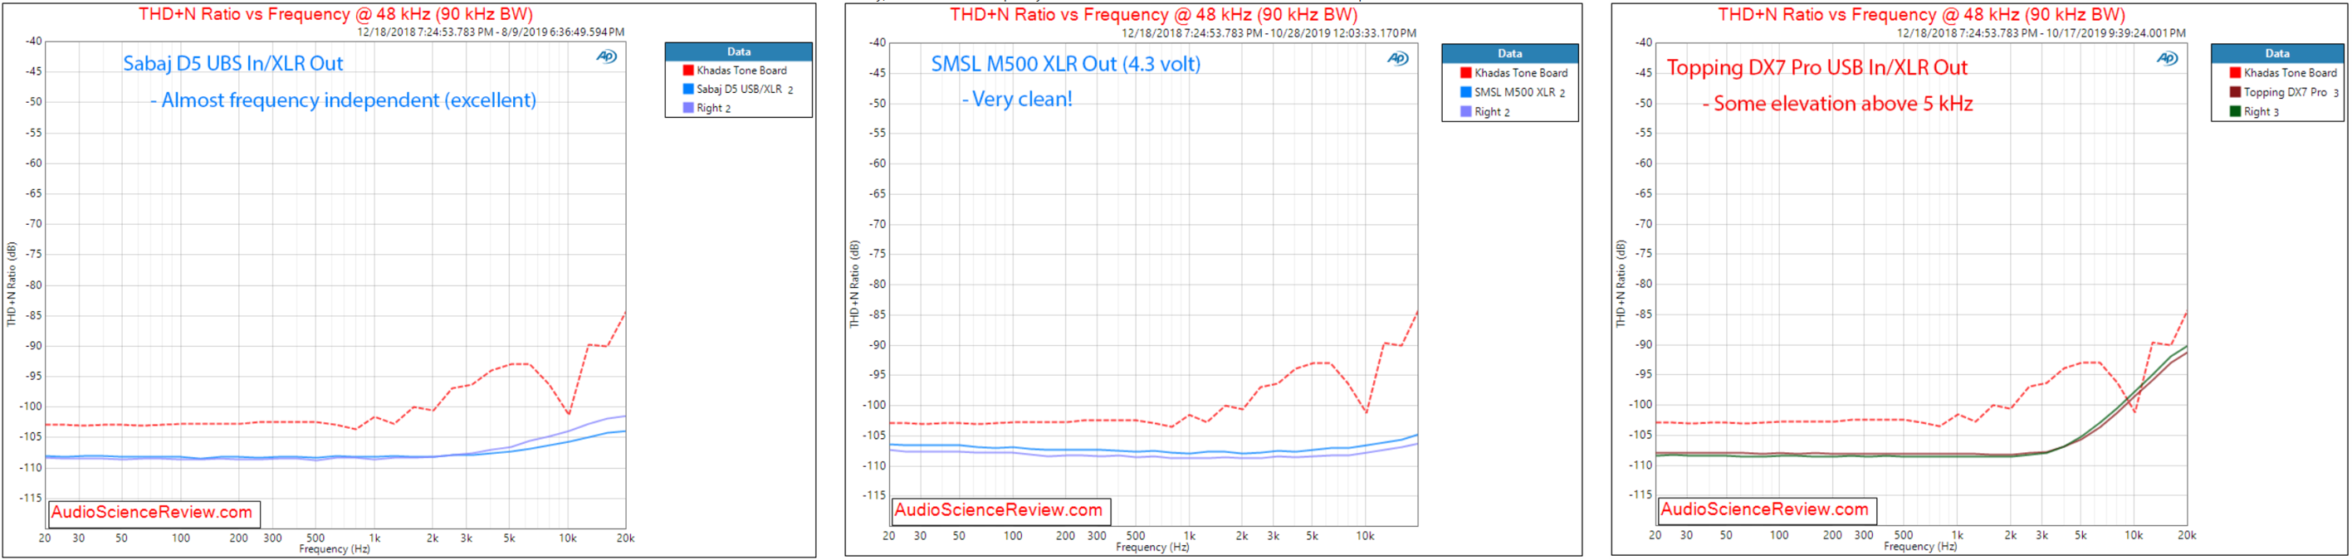2352x560 pixels.
Task: Click the '- Very clean!' note
Action: 1017,100
